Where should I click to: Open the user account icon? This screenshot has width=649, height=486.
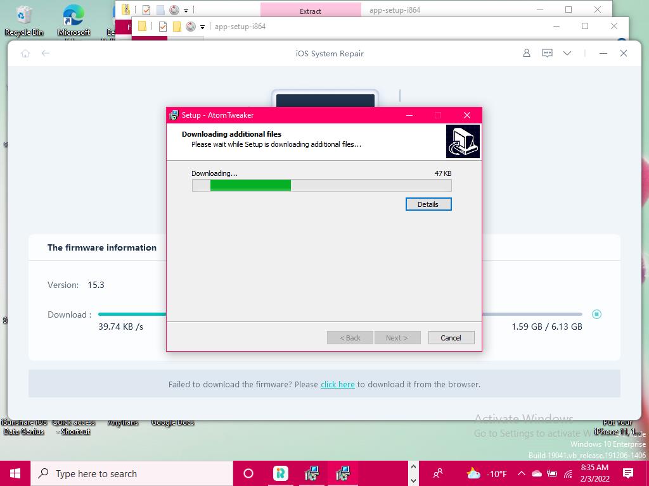coord(526,54)
